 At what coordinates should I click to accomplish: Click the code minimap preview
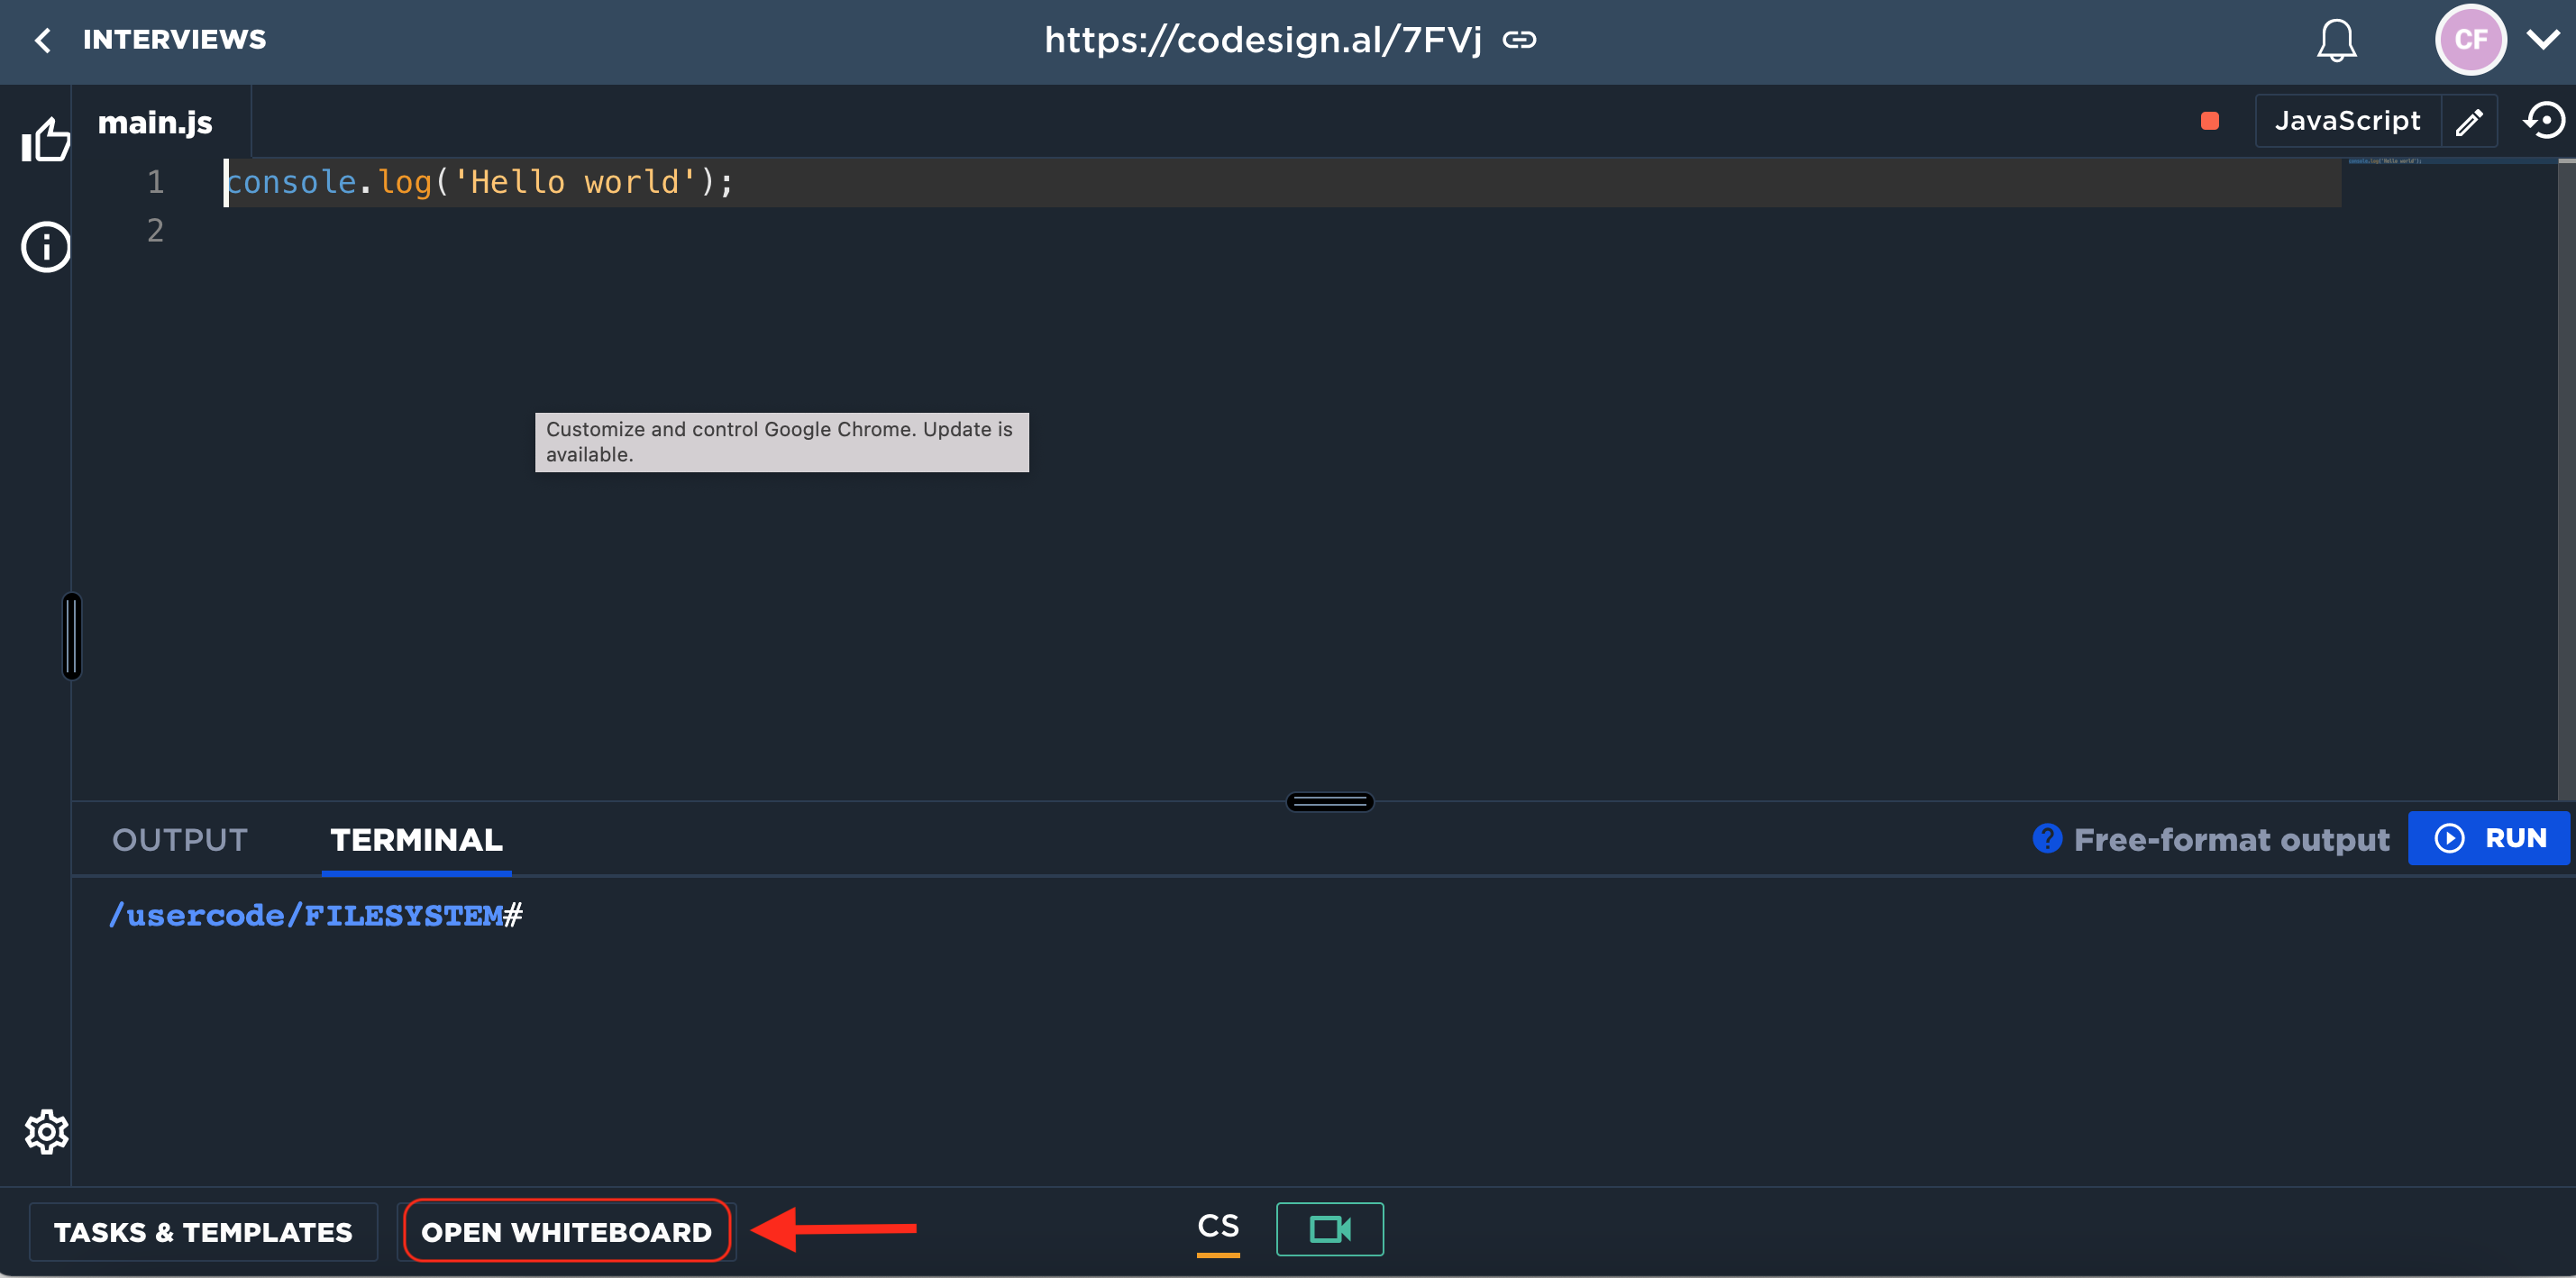click(x=2386, y=161)
